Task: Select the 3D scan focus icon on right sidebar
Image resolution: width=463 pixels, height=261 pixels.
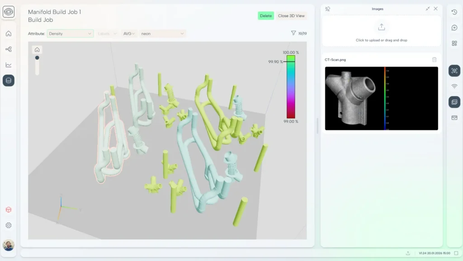Action: (454, 71)
